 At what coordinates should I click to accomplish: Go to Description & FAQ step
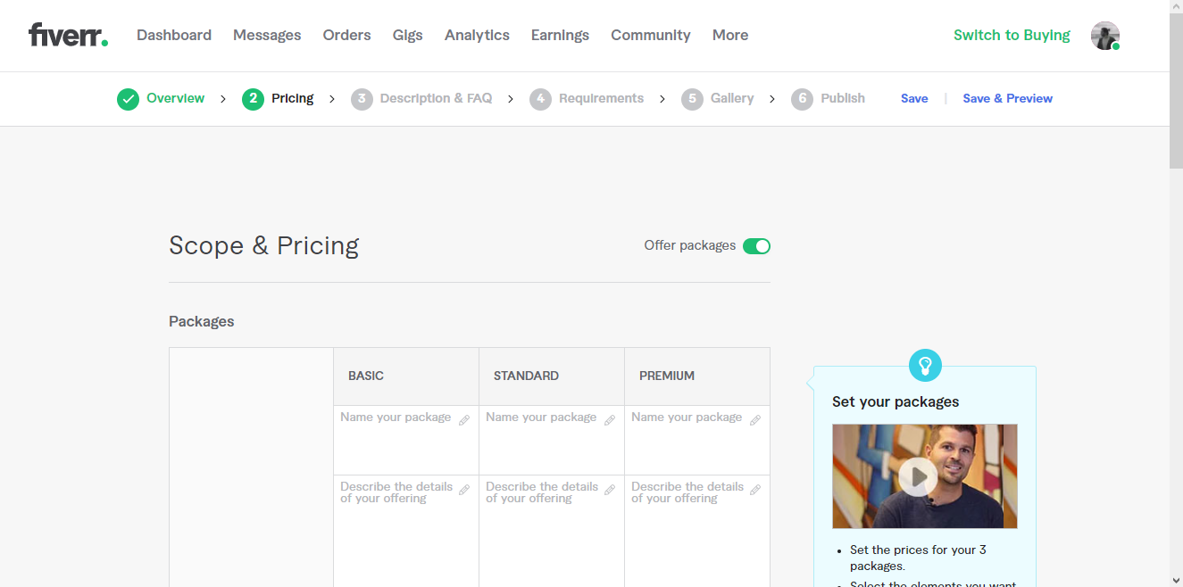point(436,98)
